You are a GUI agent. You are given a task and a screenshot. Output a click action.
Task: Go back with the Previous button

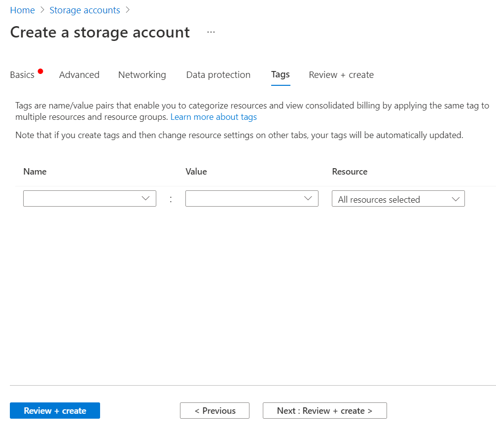214,411
